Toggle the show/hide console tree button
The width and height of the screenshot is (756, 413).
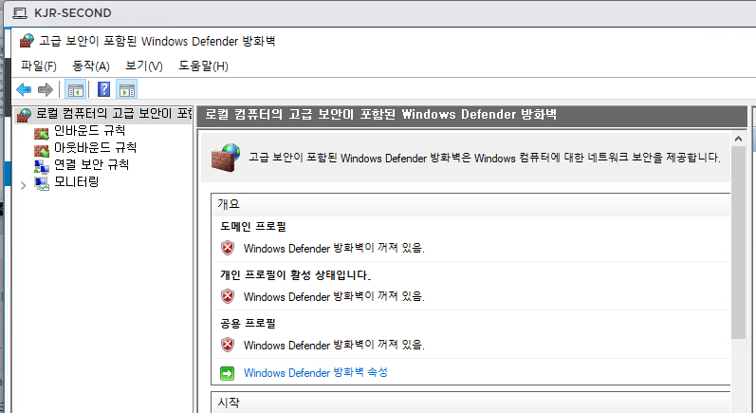point(76,90)
